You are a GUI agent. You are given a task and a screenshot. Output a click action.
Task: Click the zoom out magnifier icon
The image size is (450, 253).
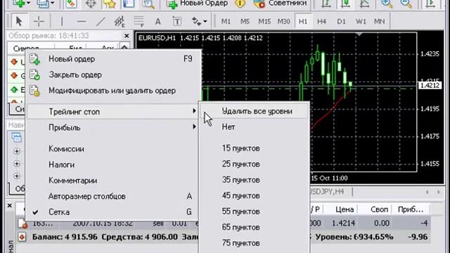(x=406, y=4)
